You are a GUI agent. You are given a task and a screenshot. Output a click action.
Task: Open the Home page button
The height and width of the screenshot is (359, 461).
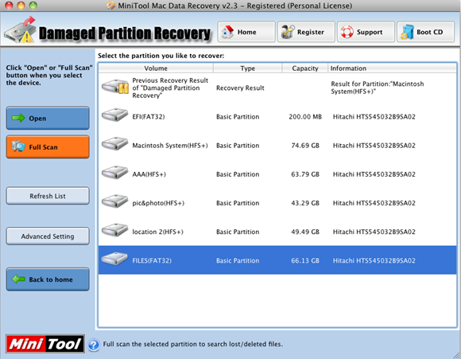pyautogui.click(x=246, y=32)
